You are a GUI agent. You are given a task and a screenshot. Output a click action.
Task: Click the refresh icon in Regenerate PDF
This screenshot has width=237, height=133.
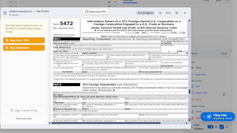pyautogui.click(x=87, y=12)
